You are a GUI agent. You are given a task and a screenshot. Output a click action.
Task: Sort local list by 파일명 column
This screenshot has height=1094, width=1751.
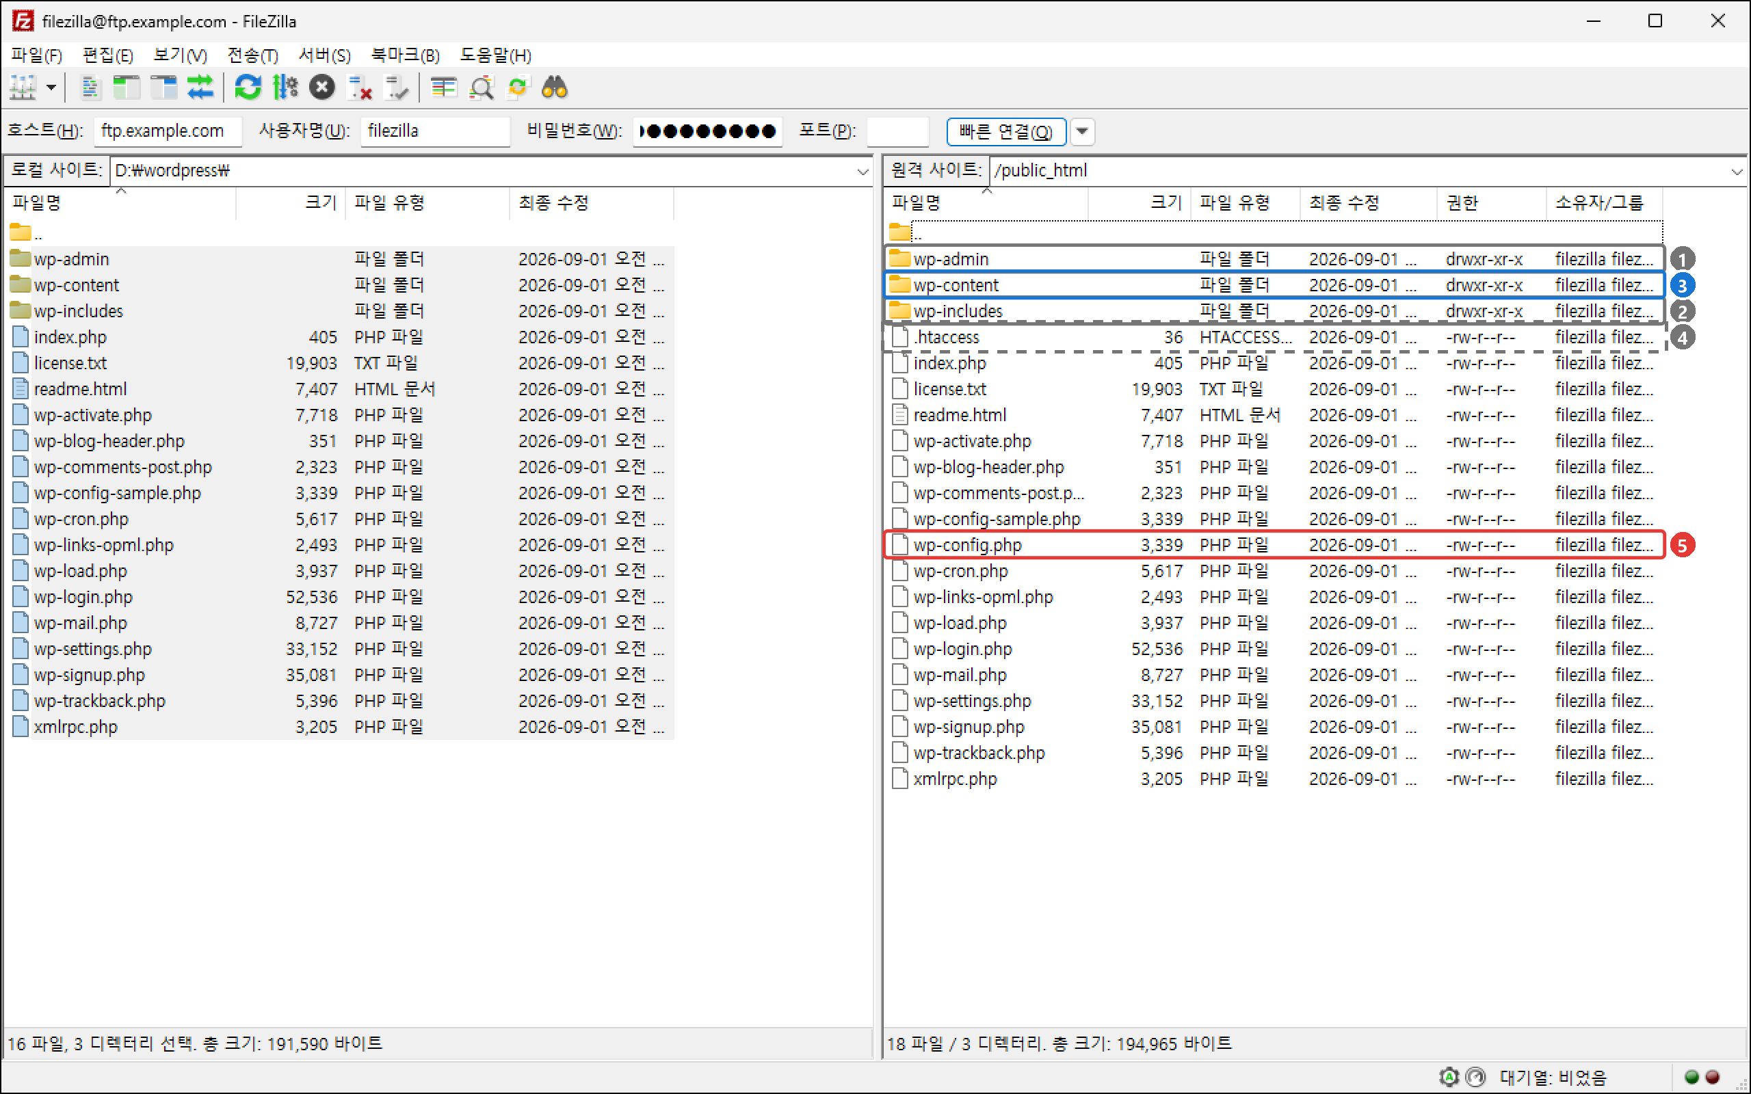click(121, 202)
